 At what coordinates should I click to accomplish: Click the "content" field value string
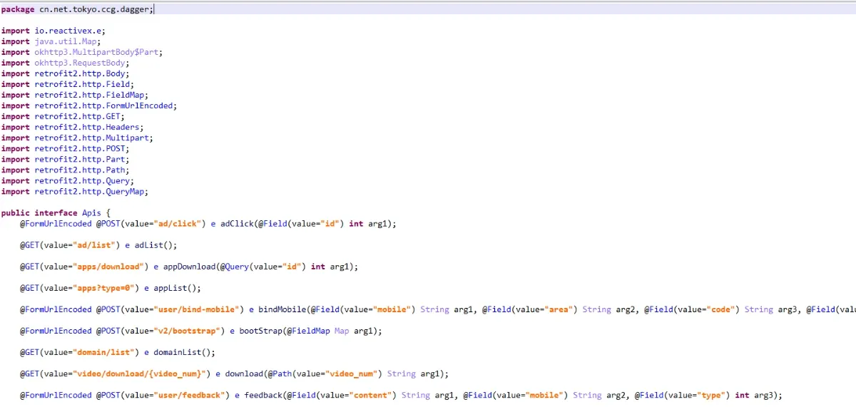pos(370,394)
